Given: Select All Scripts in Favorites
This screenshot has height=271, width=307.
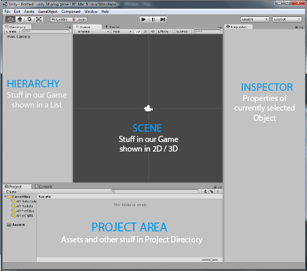Looking at the screenshot, I should [x=23, y=216].
